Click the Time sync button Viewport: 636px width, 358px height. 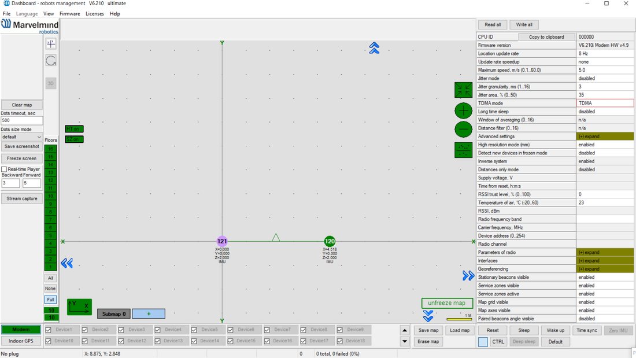(586, 330)
